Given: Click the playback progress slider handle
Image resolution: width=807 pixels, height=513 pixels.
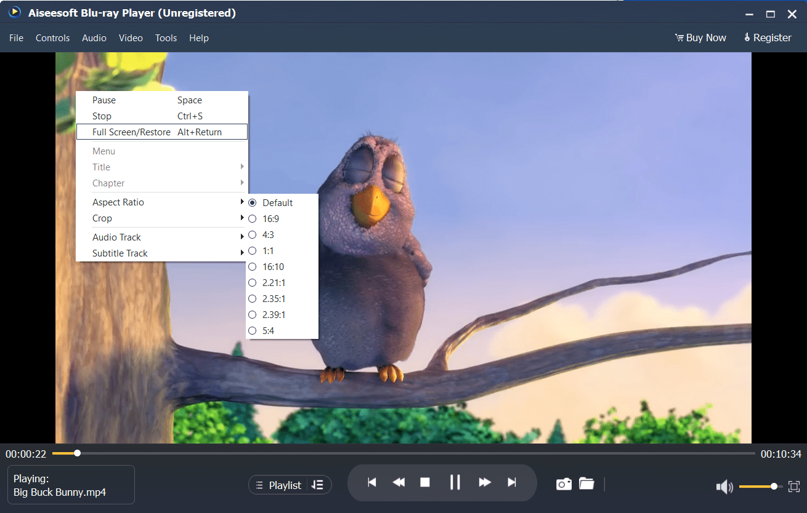Looking at the screenshot, I should pyautogui.click(x=77, y=453).
